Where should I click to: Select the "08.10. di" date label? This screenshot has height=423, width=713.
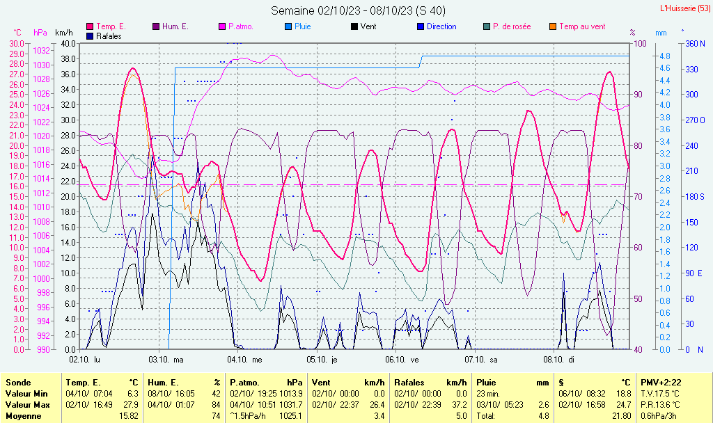(x=559, y=360)
